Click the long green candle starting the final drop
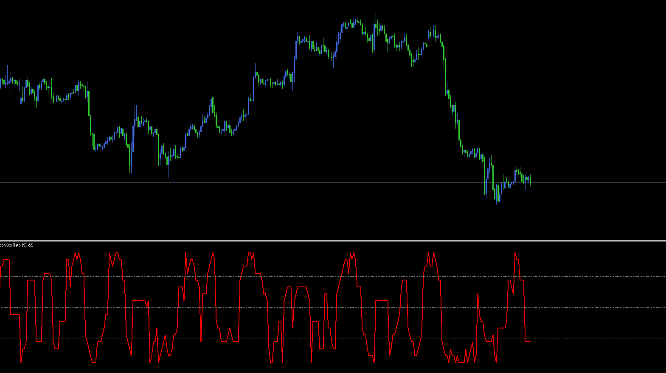This screenshot has width=666, height=373. [445, 72]
